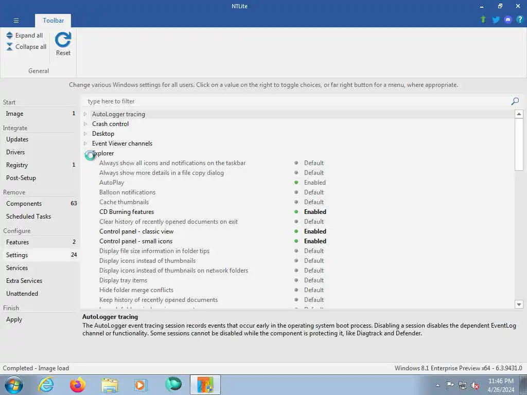
Task: Launch Firefox from the taskbar
Action: coord(78,385)
